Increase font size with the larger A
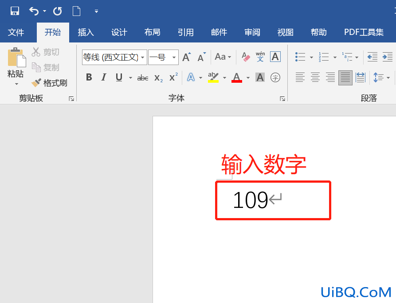The image size is (396, 303). pyautogui.click(x=187, y=57)
